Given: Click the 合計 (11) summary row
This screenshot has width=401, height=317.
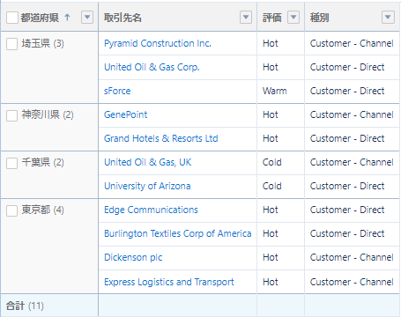Looking at the screenshot, I should coord(200,306).
